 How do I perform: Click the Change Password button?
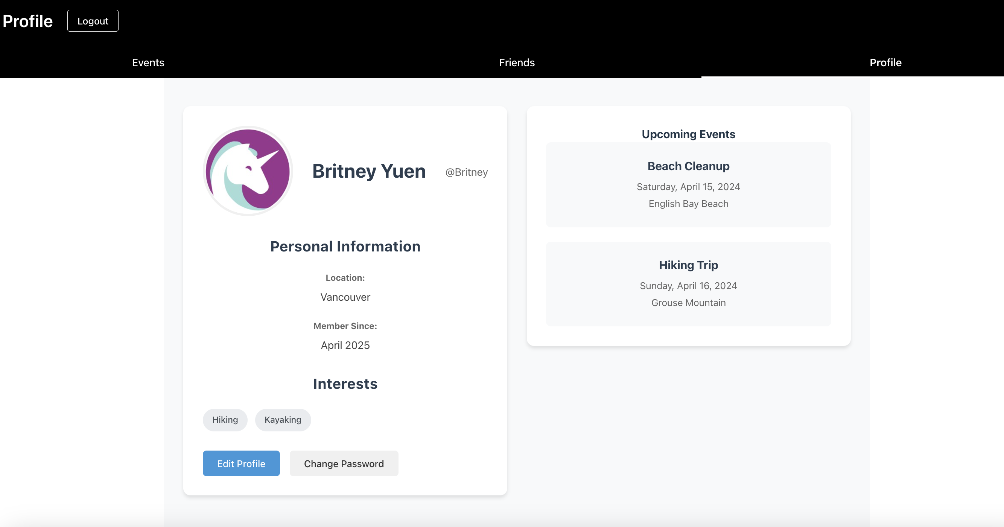tap(344, 463)
